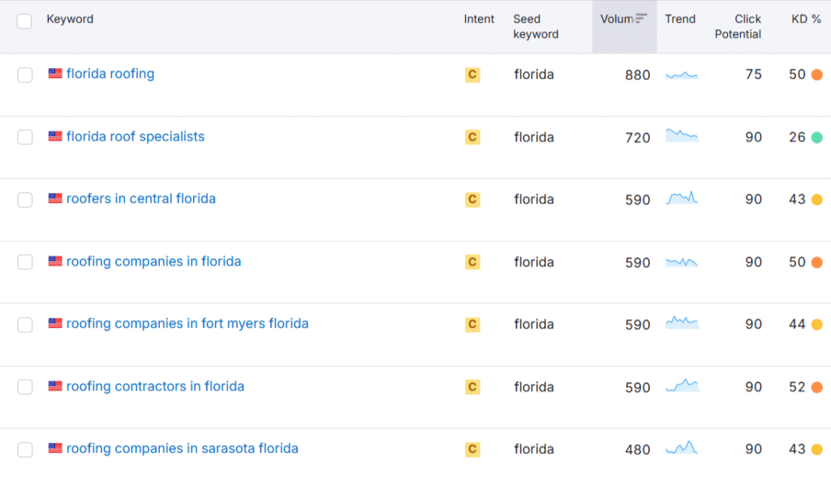Screen dimensions: 831x486
Task: Click US flag beside roofing contractors in florida
Action: coord(55,385)
